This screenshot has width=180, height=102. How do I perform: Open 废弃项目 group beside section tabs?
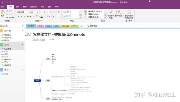pyautogui.click(x=92, y=26)
